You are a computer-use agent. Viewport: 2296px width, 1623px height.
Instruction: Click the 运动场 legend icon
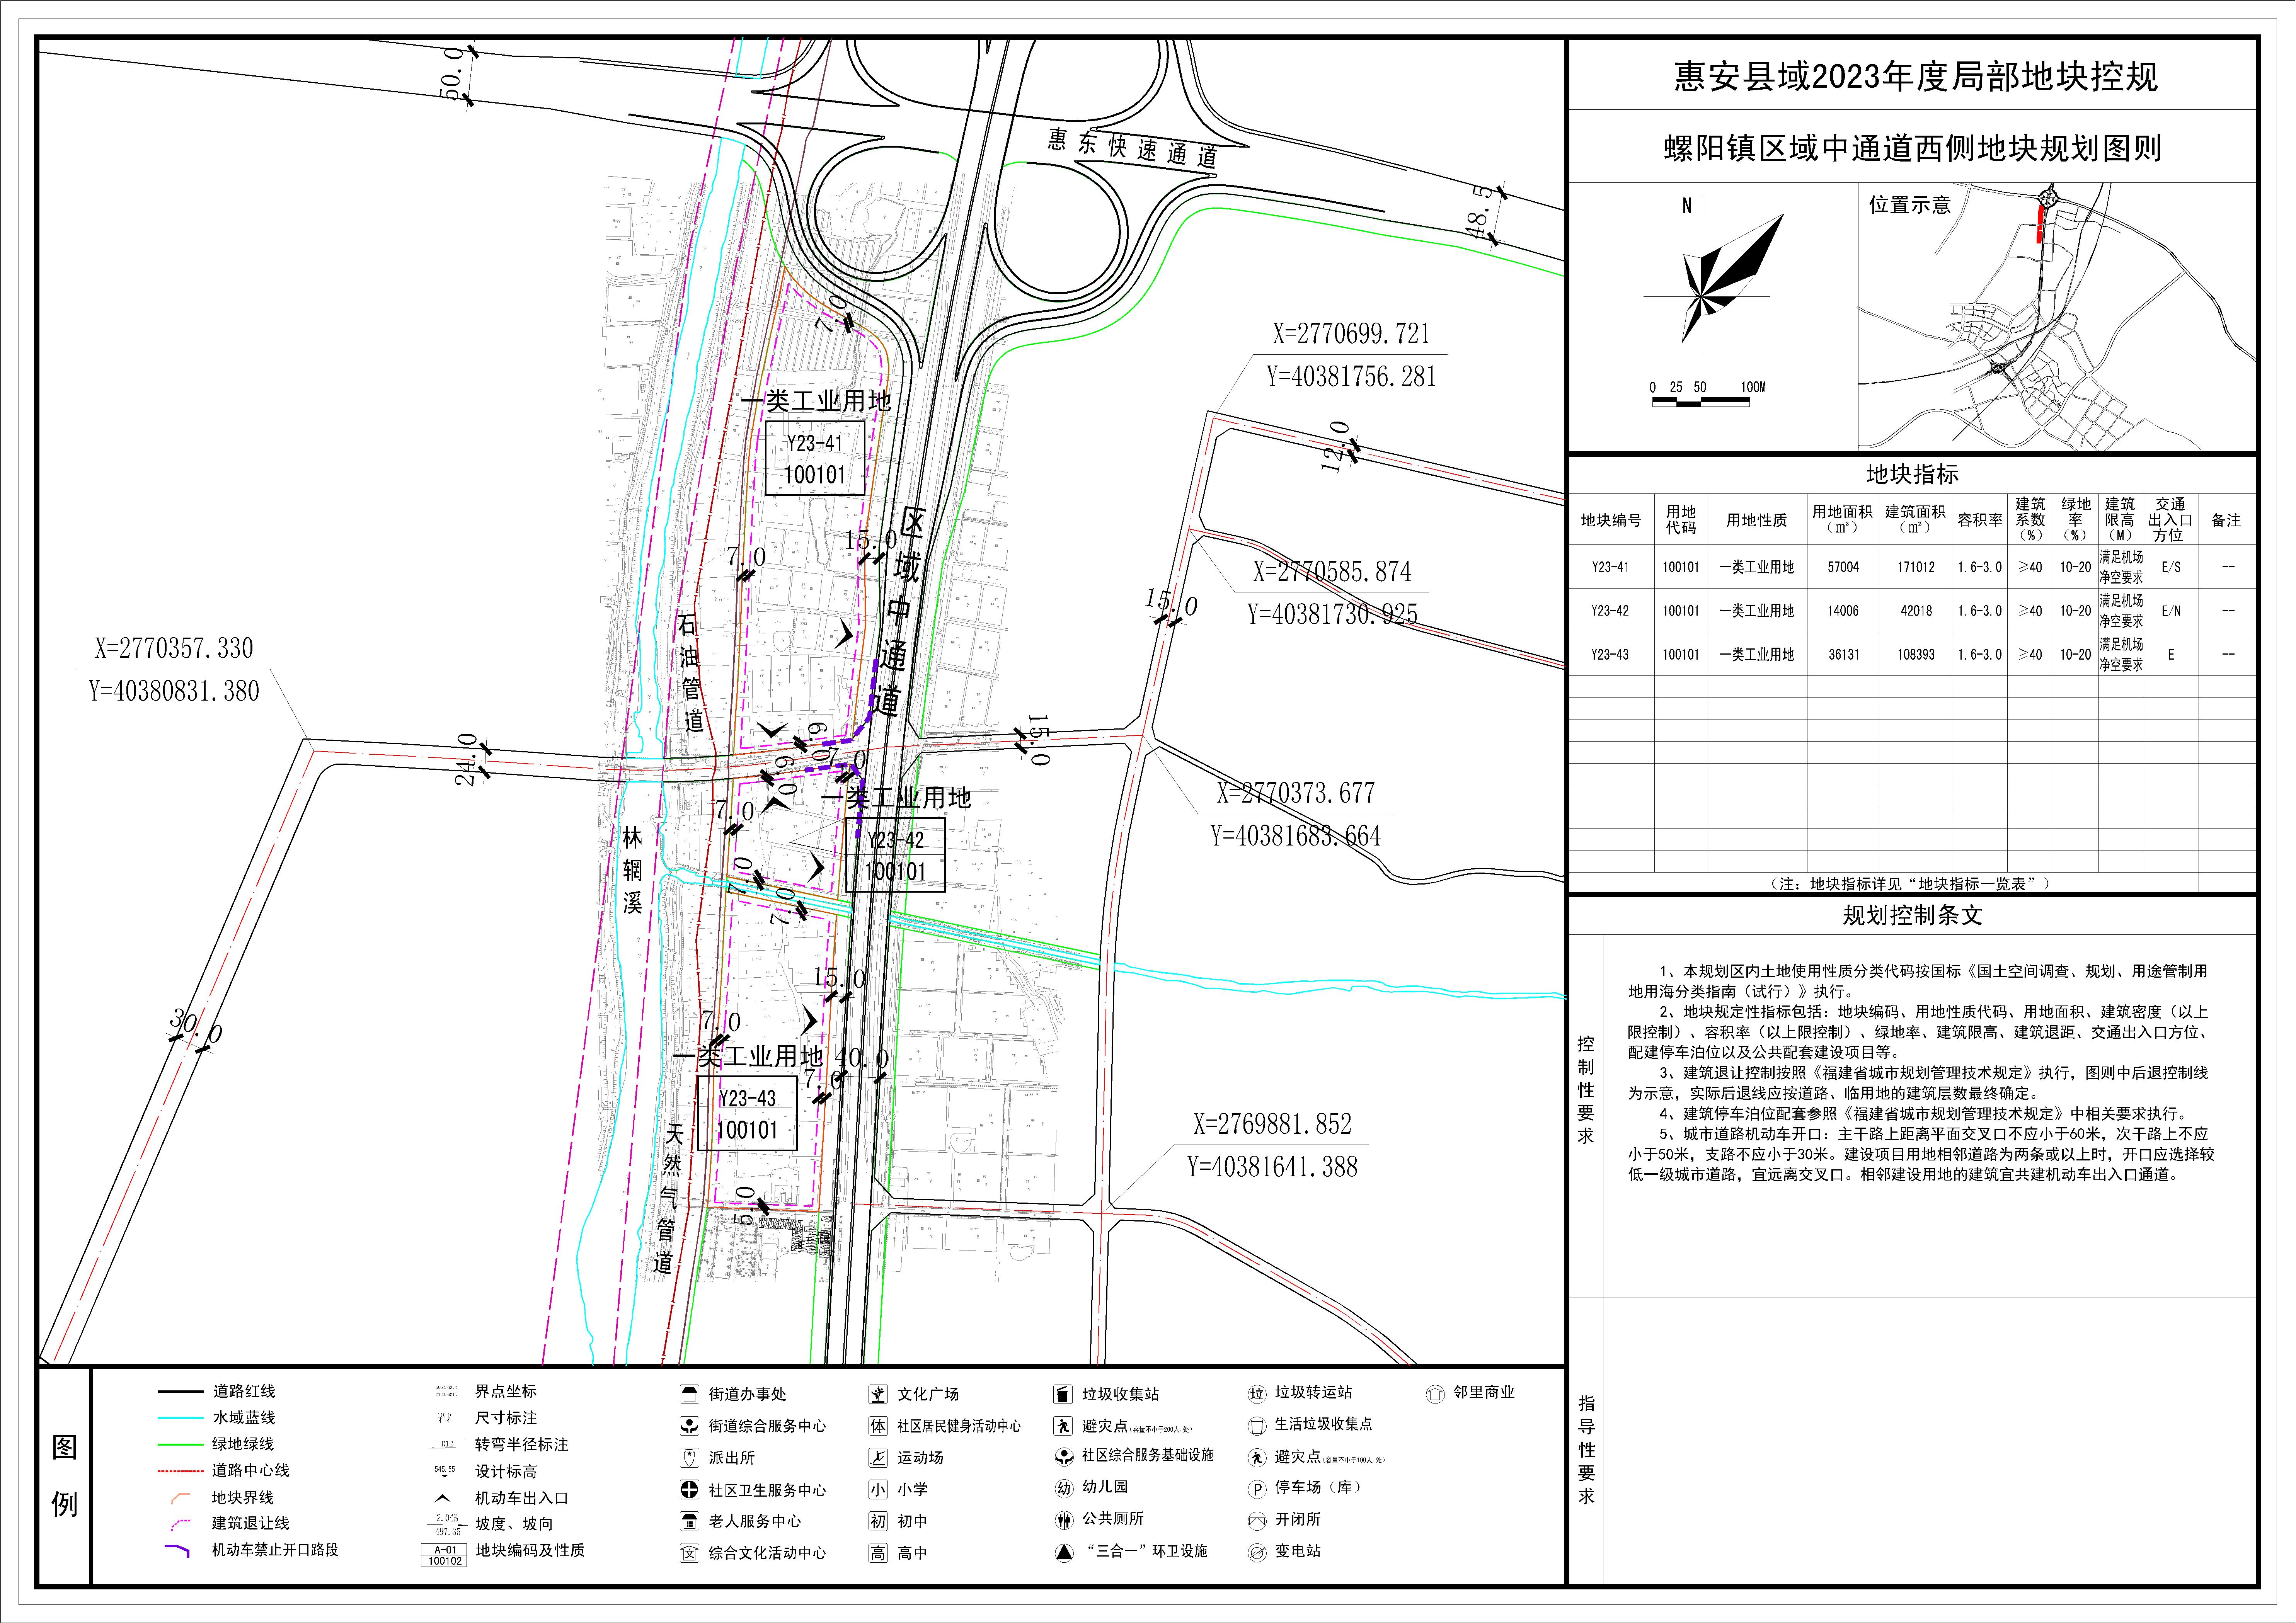(877, 1458)
